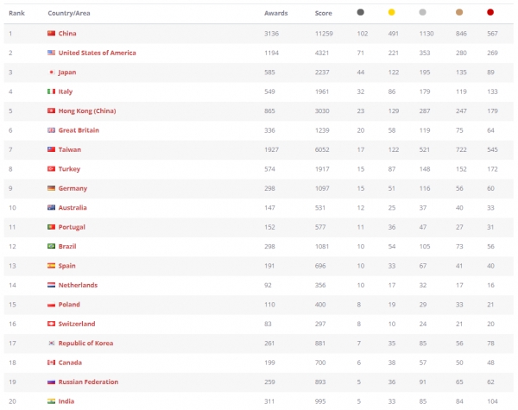
Task: Click the Japan flag icon
Action: 51,72
